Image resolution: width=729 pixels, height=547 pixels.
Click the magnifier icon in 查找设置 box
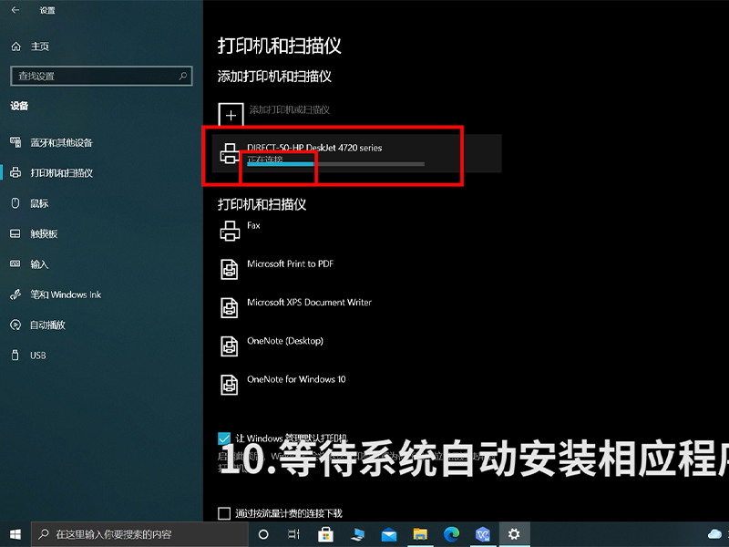coord(183,76)
